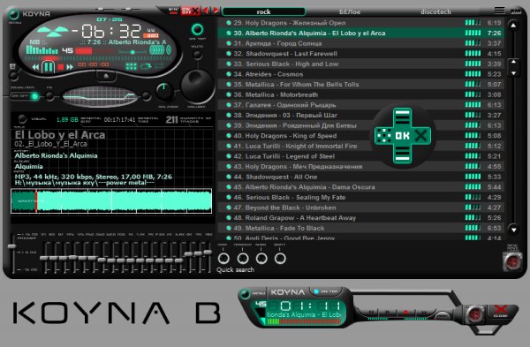This screenshot has height=347, width=530.
Task: Open the hamburger playlist menu icon
Action: coord(500,11)
